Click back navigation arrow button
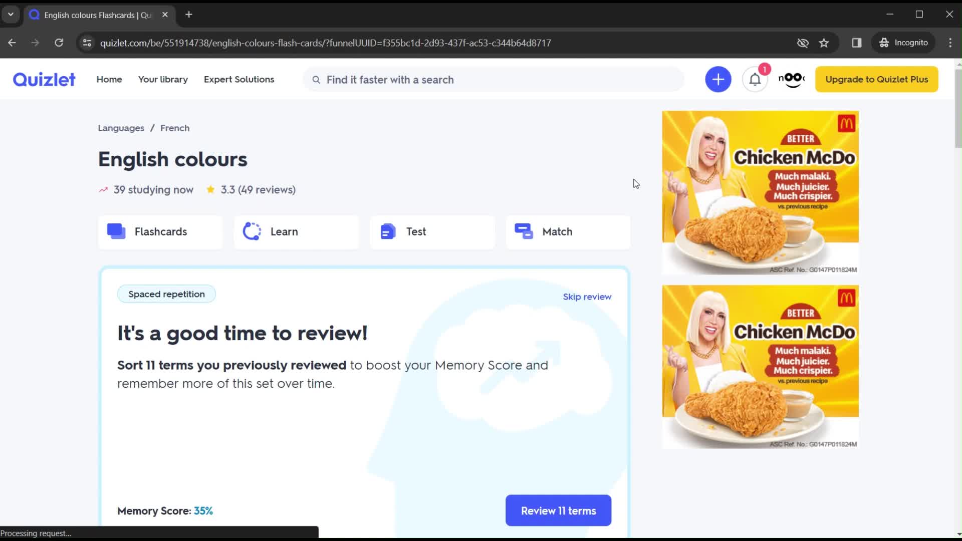 12,43
